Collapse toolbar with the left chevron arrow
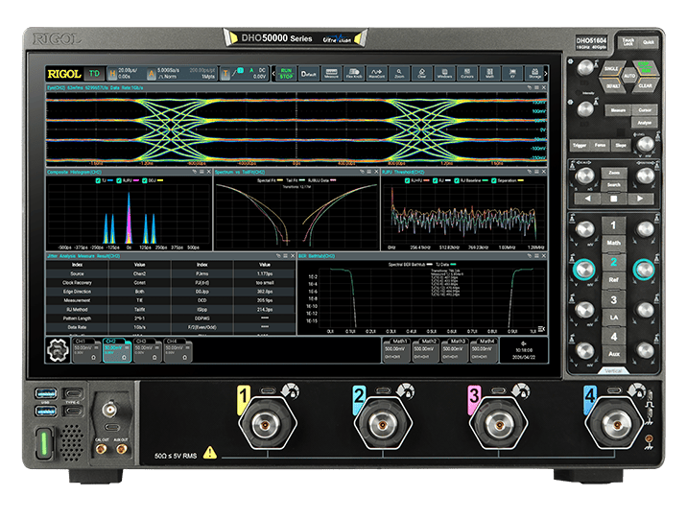This screenshot has height=519, width=687. tap(273, 74)
